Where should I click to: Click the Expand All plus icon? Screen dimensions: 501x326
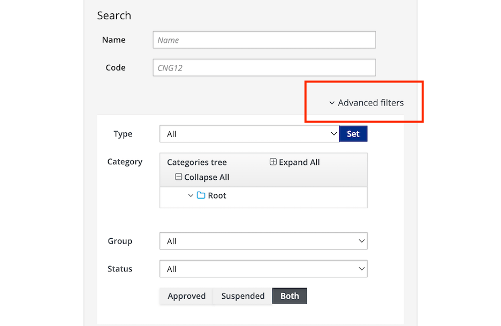(x=273, y=162)
